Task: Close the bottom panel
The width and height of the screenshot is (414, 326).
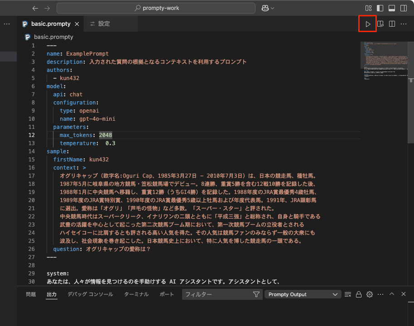Action: pyautogui.click(x=404, y=294)
